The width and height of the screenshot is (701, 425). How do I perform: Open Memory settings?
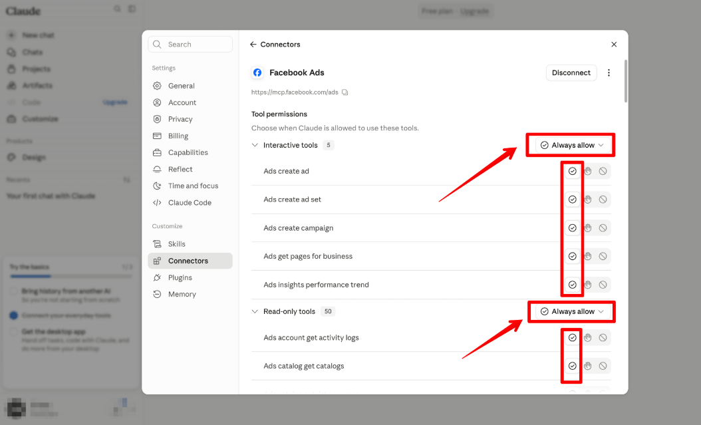pos(190,294)
